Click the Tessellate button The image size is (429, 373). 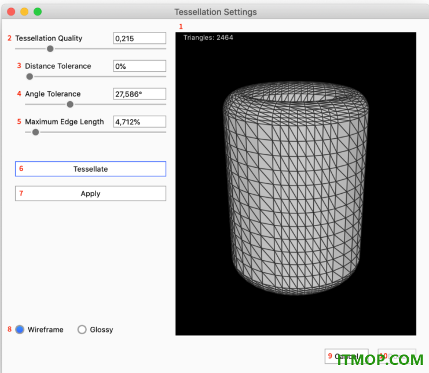[90, 169]
